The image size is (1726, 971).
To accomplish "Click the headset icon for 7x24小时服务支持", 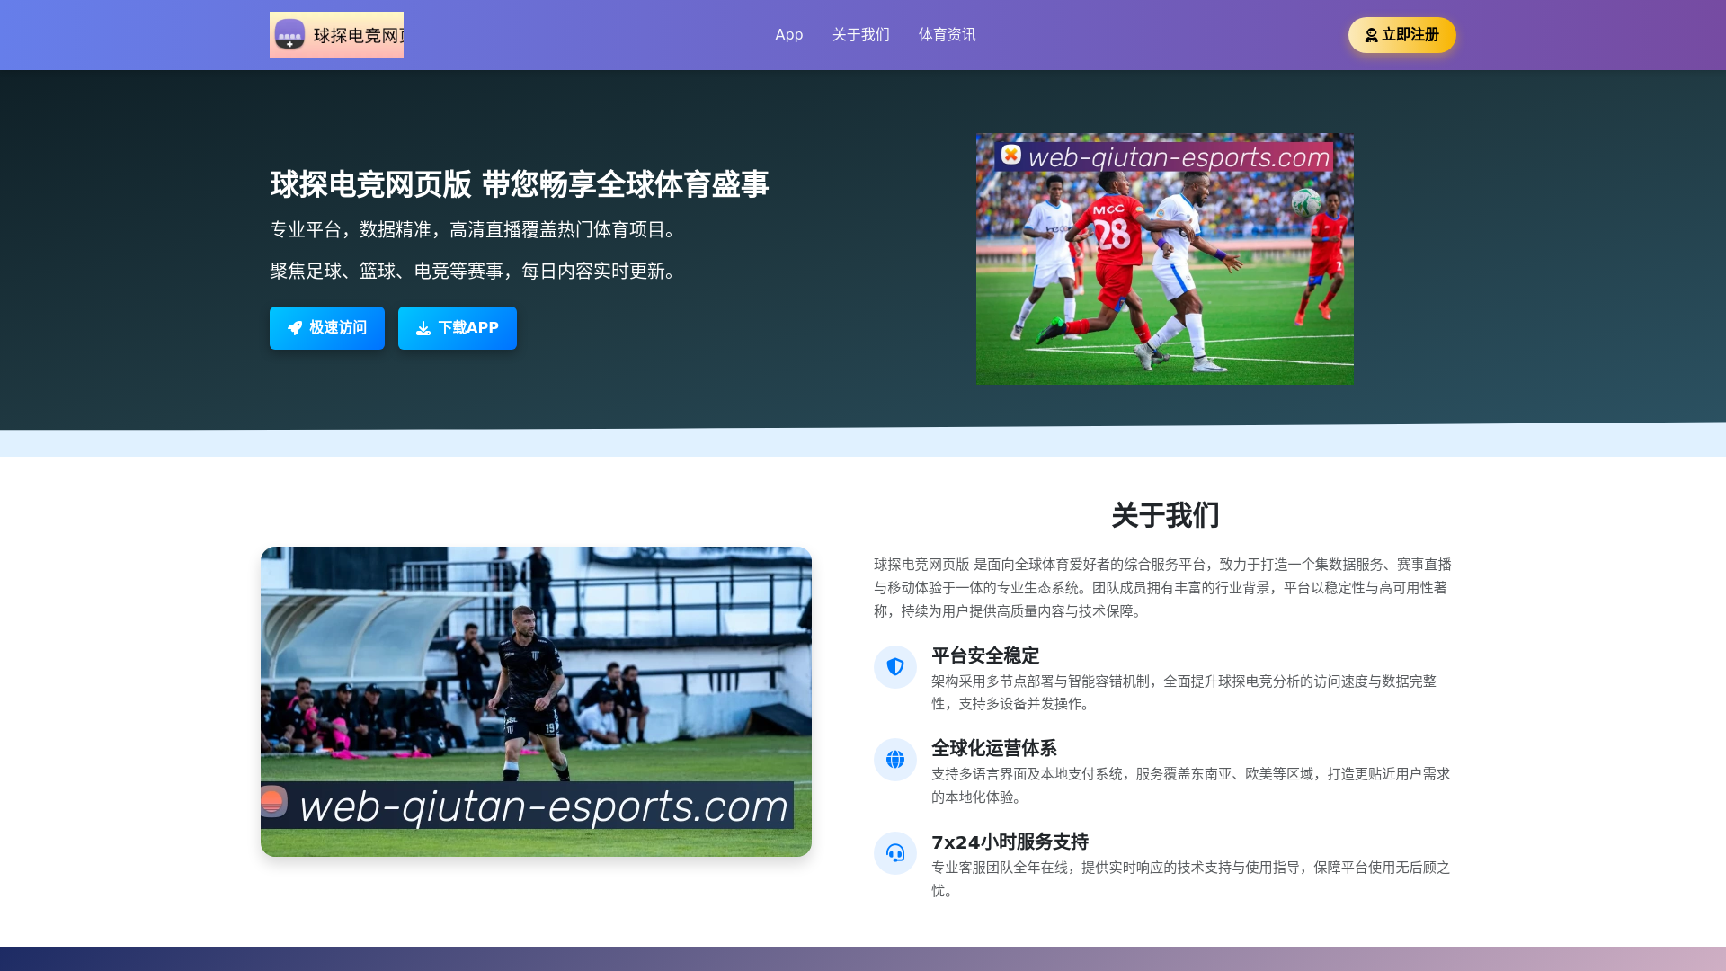I will 895,853.
